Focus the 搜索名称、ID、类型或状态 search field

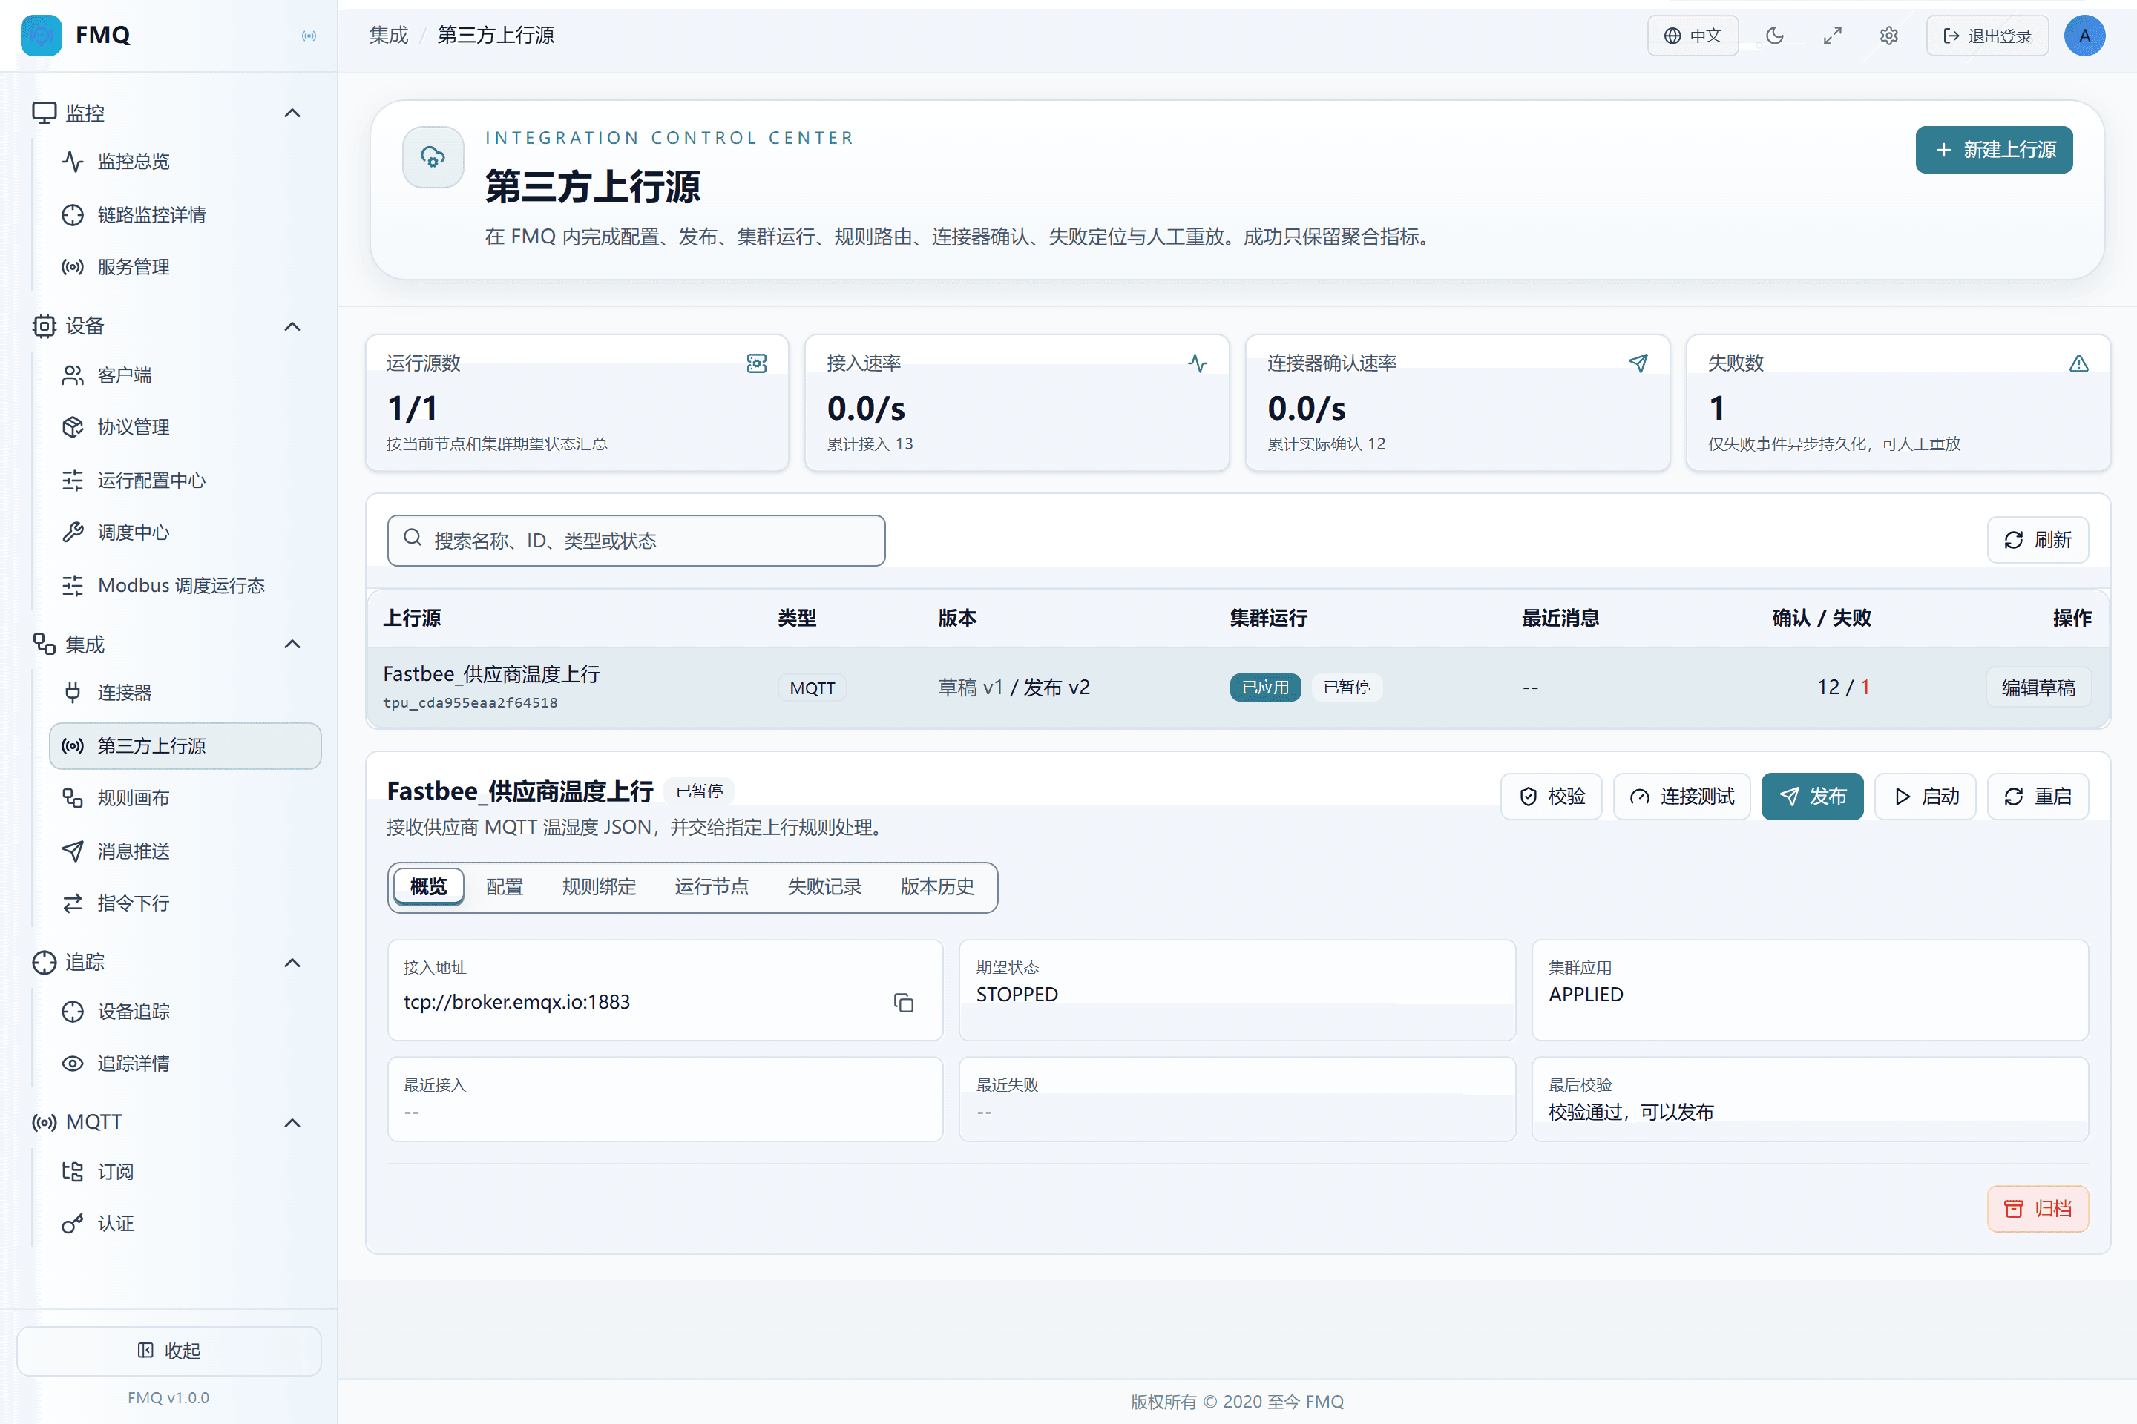click(636, 541)
